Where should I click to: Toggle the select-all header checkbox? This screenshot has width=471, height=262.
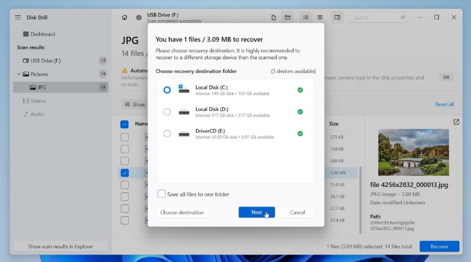124,124
